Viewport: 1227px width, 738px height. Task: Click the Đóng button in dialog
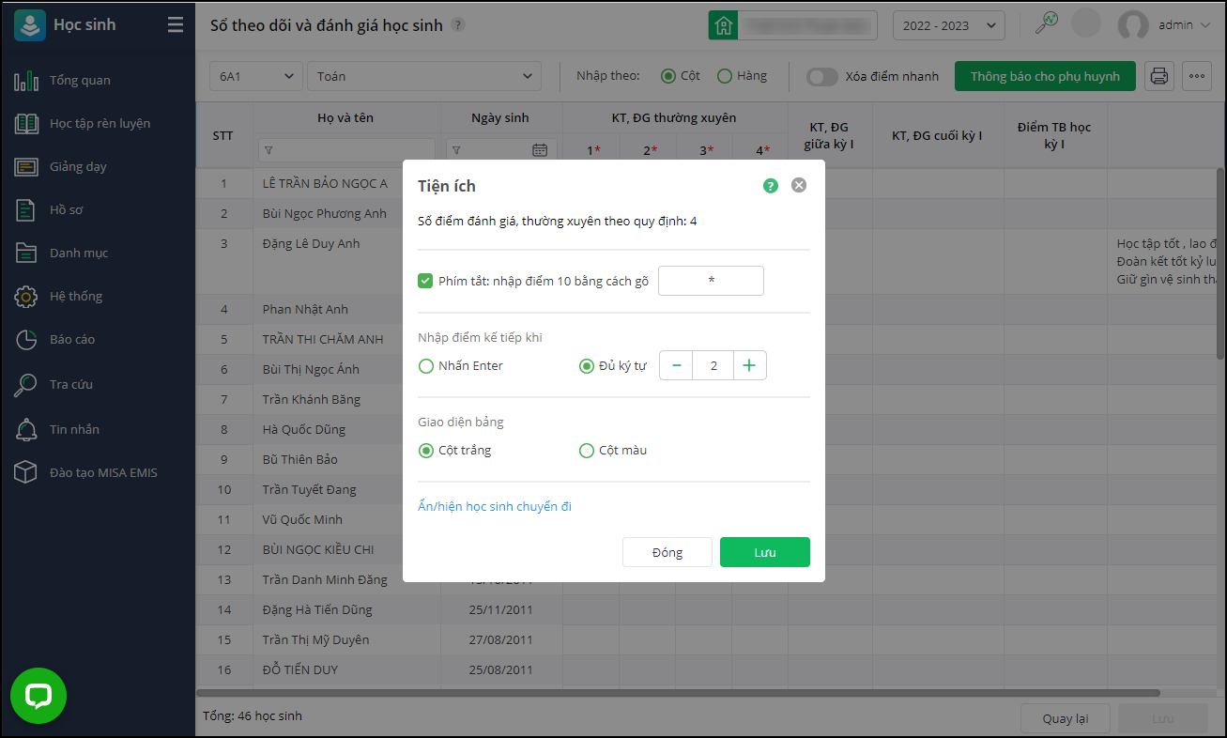pos(667,552)
